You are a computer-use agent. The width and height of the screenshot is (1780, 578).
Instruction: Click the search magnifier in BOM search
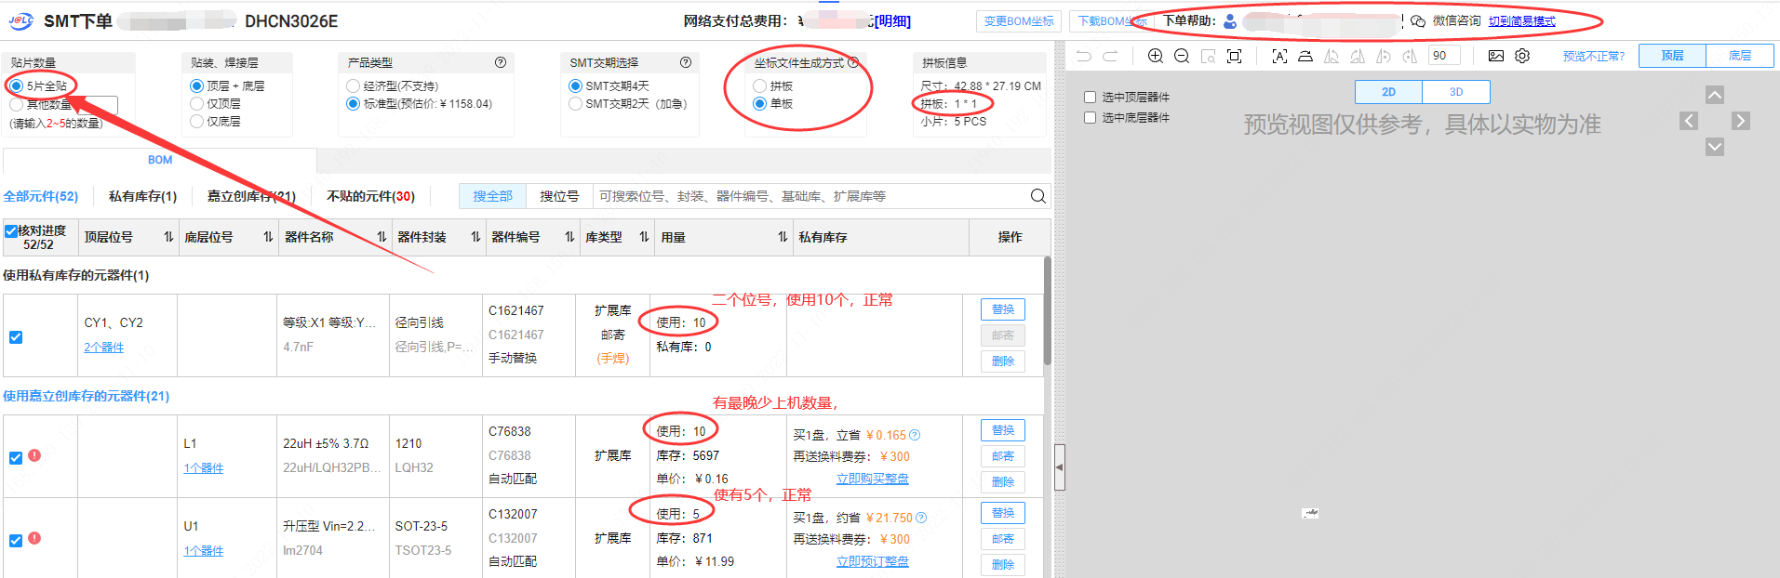pos(1037,196)
